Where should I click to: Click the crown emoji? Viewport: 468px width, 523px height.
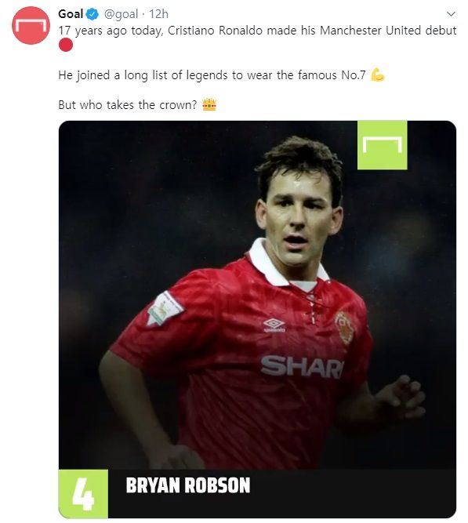point(209,105)
